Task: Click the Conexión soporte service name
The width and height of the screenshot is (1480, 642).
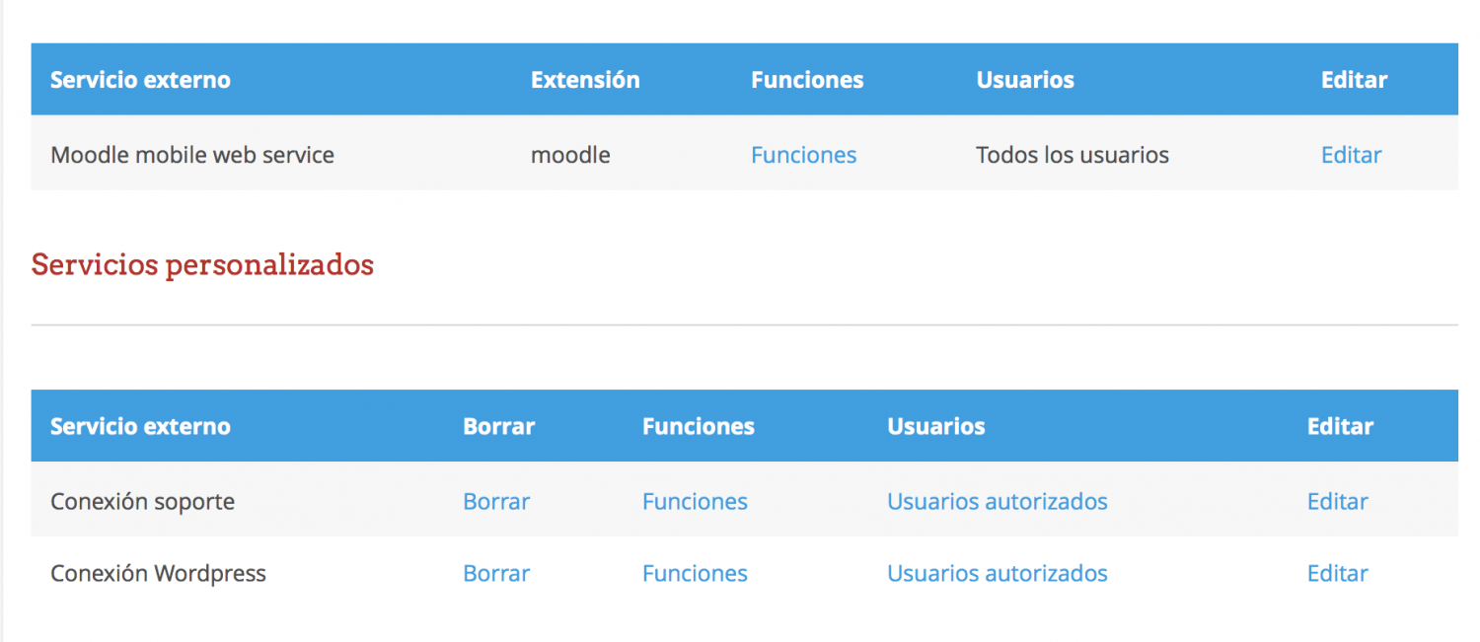Action: coord(142,501)
